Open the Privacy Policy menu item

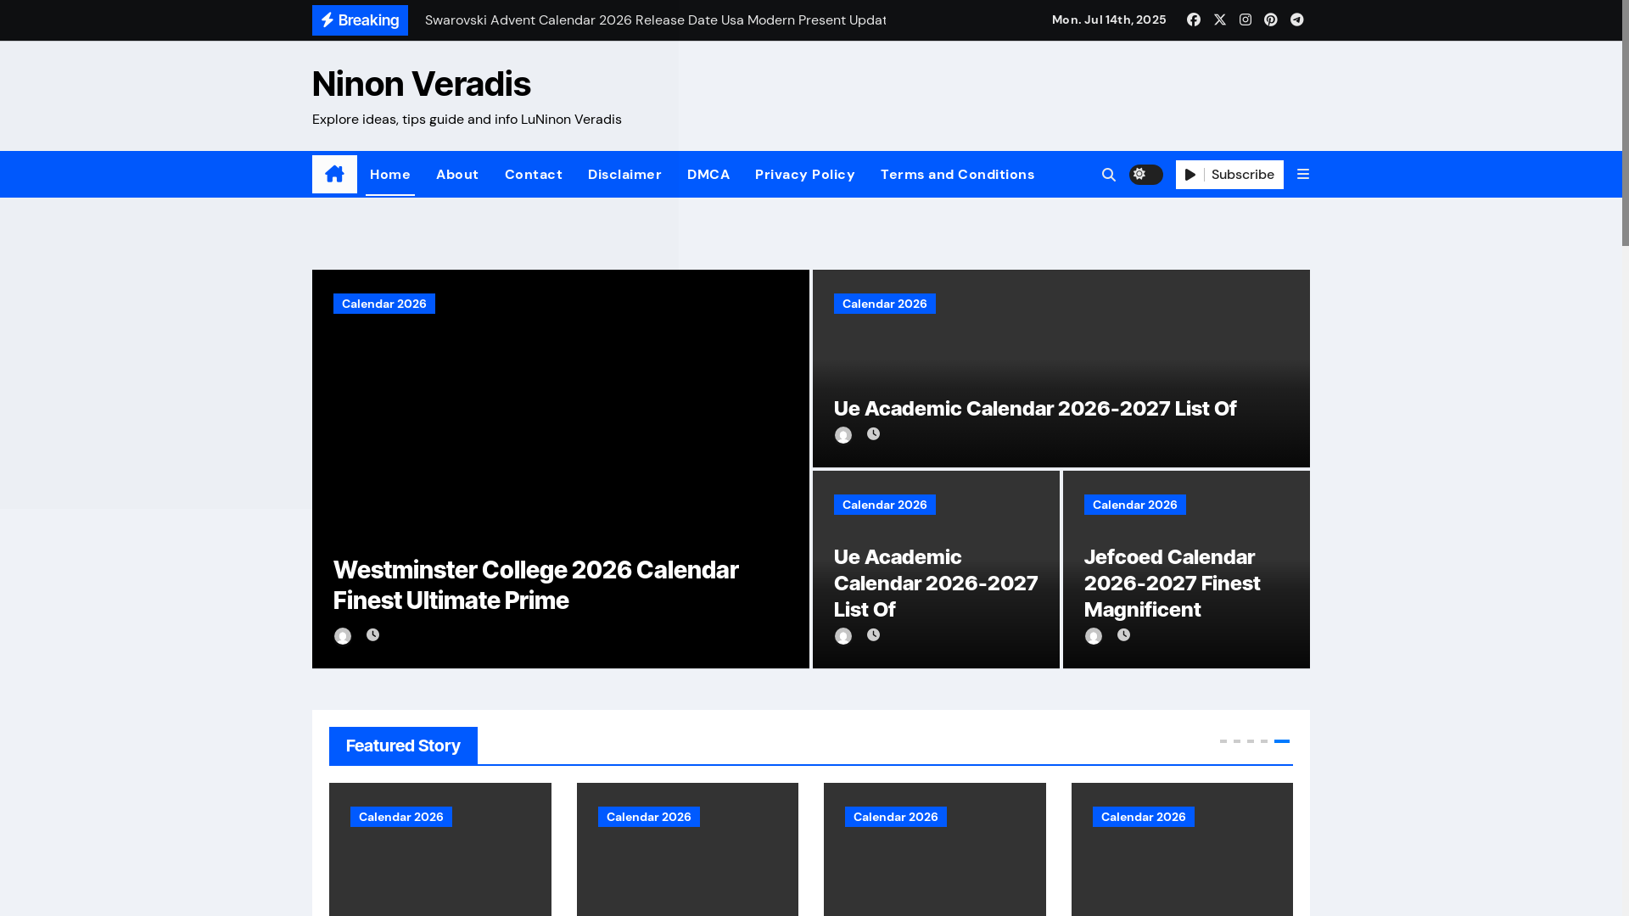805,175
